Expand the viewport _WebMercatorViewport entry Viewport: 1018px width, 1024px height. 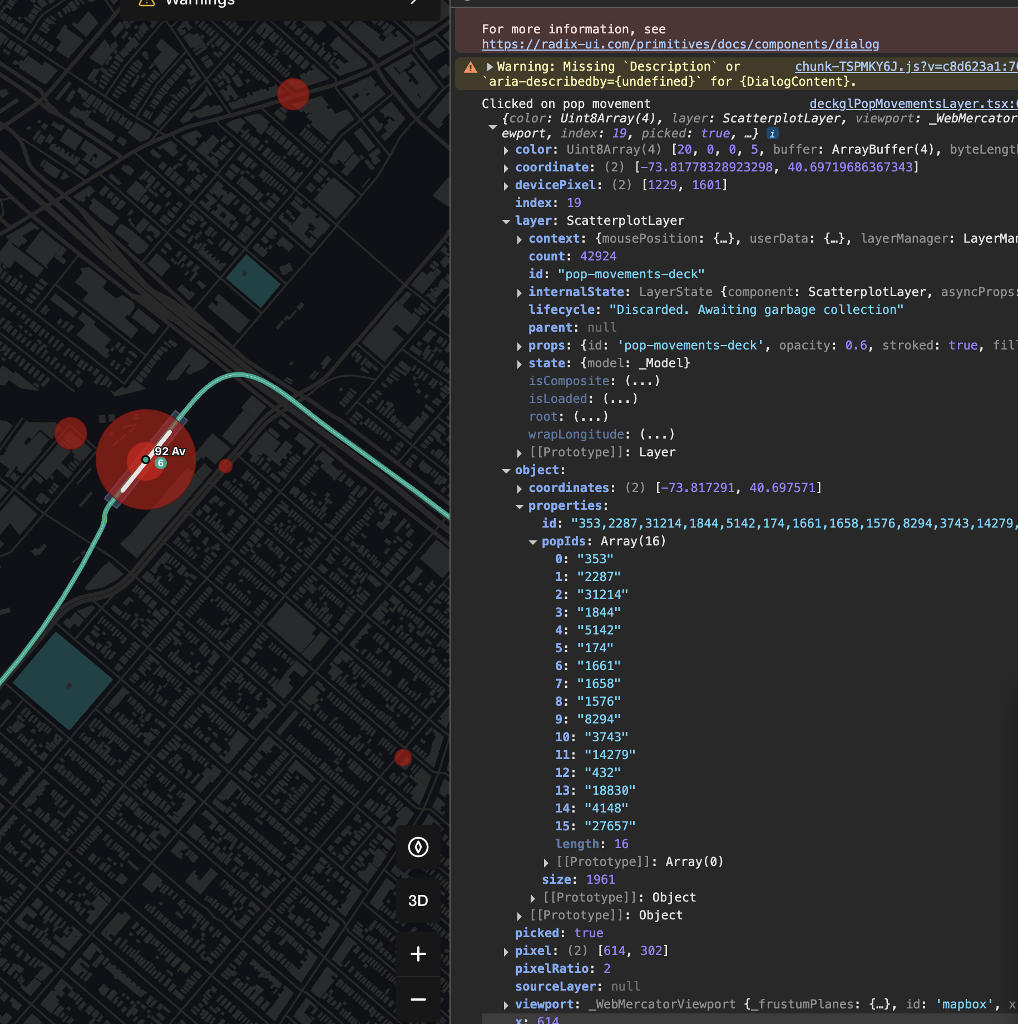506,1005
